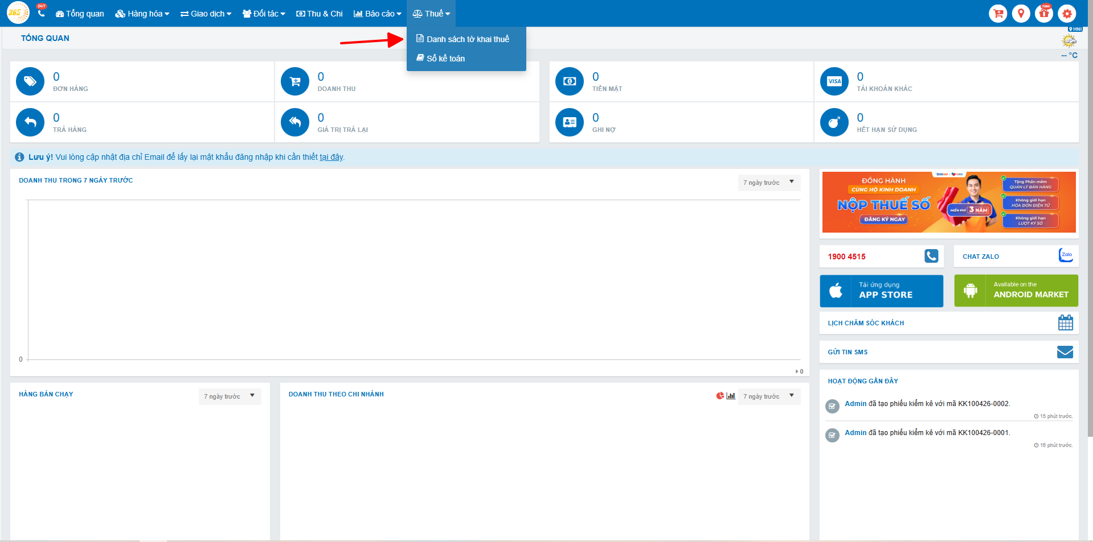Open the customer care calendar icon

[1065, 323]
